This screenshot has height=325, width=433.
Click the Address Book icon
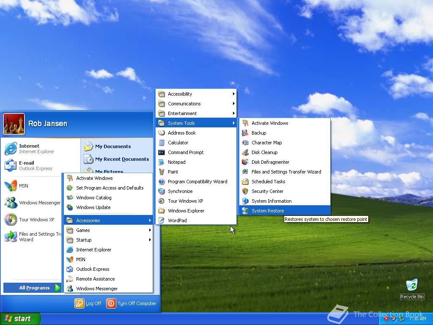coord(162,133)
